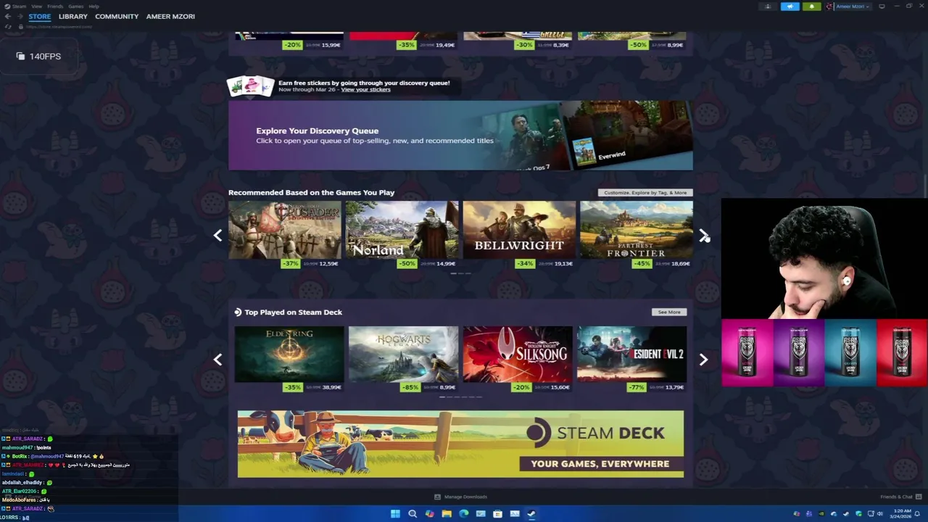928x522 pixels.
Task: Click the -77% 13,79€ Resident Evil price
Action: [x=657, y=387]
